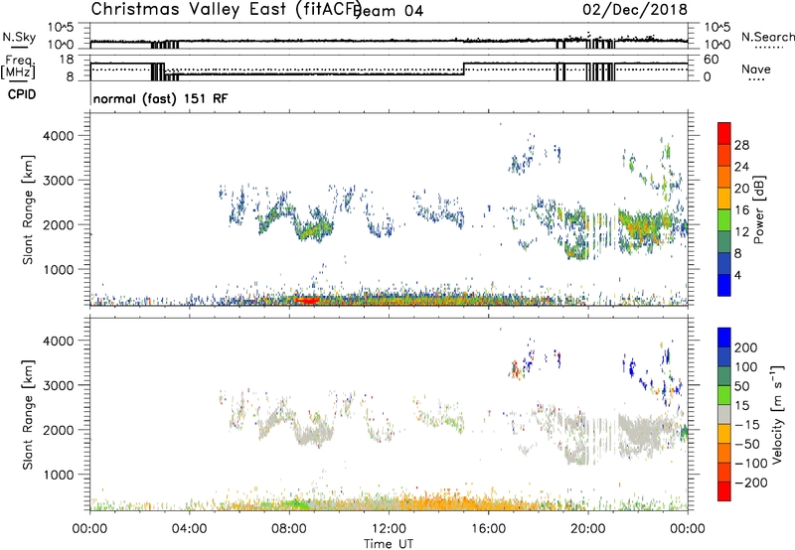This screenshot has height=550, width=795.
Task: Click the date '02/Dec/2018'
Action: 635,9
